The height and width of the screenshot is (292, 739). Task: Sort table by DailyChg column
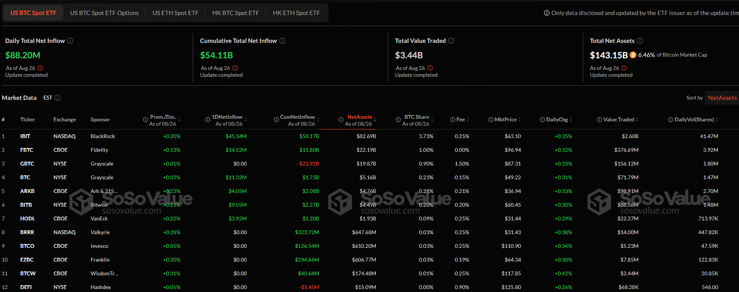point(557,120)
